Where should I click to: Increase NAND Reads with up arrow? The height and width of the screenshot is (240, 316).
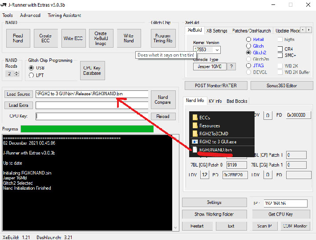point(16,72)
